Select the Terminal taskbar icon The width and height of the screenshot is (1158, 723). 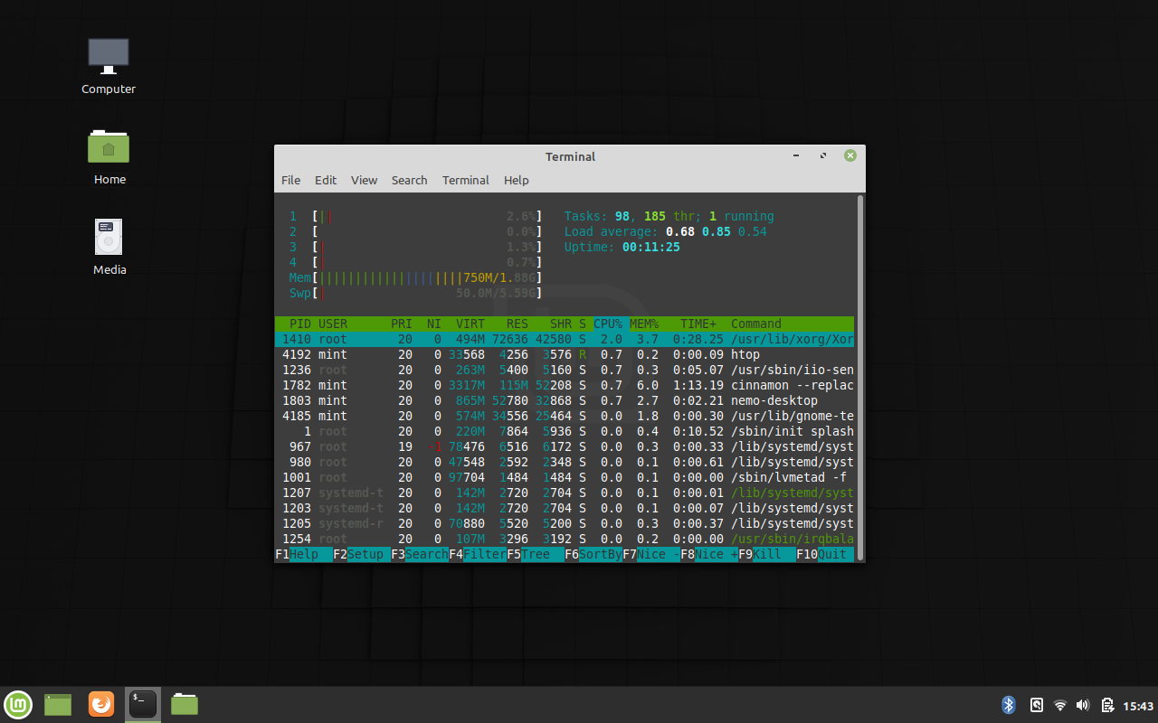143,704
